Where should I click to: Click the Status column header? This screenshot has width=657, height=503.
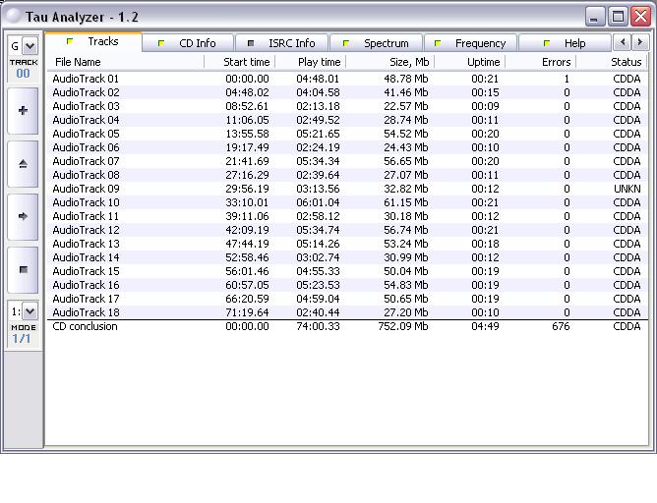626,62
